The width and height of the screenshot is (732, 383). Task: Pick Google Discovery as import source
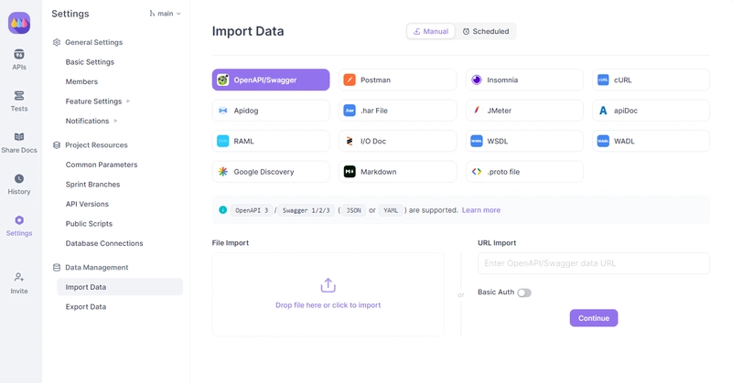tap(271, 172)
